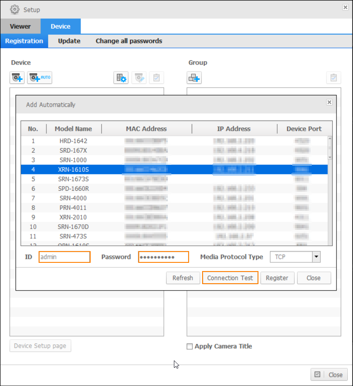This screenshot has height=386, width=353.
Task: Select the XRN-1610S device row
Action: tap(174, 170)
